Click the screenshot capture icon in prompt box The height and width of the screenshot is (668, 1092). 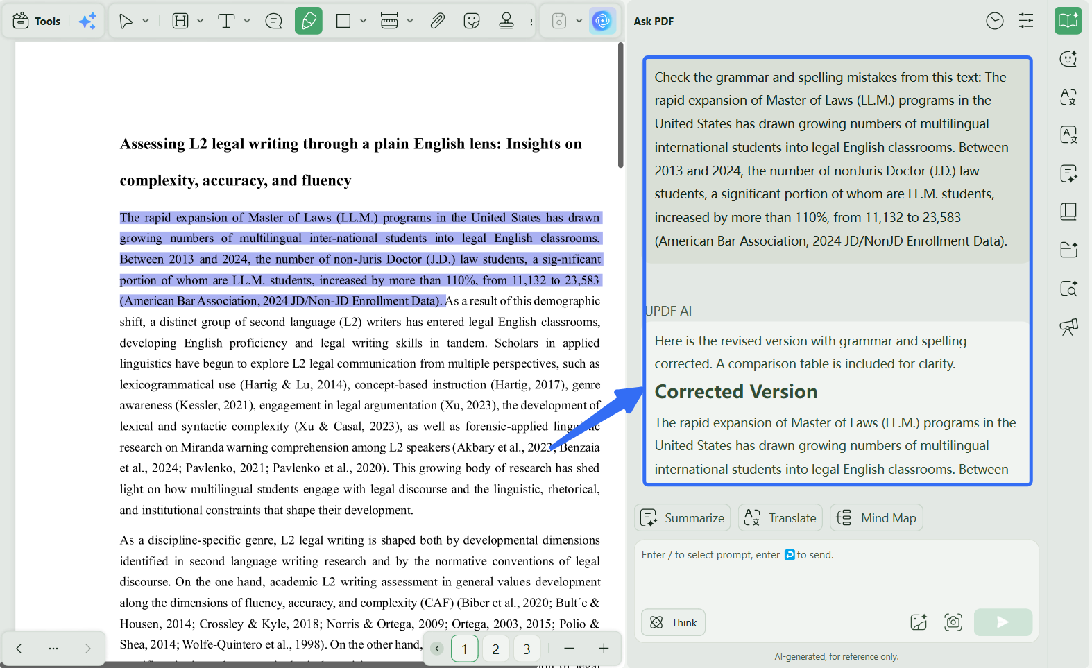[953, 622]
